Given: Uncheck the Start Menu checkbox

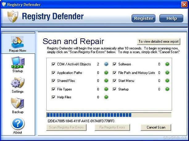Looking at the screenshot, I should coord(115,80).
